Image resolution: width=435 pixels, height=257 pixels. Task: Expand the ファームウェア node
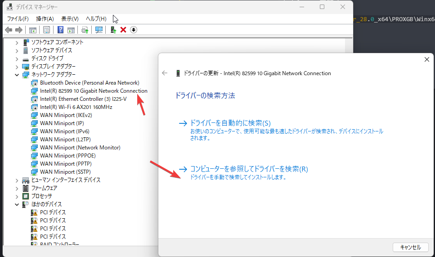point(17,189)
